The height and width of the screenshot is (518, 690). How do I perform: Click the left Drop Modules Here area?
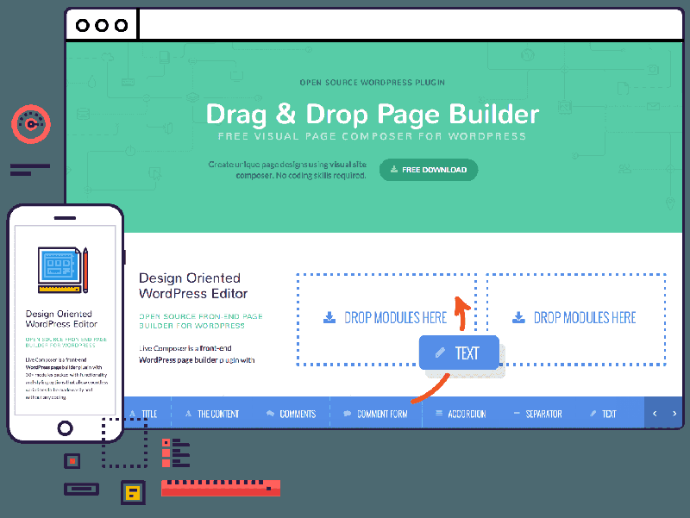click(x=386, y=319)
